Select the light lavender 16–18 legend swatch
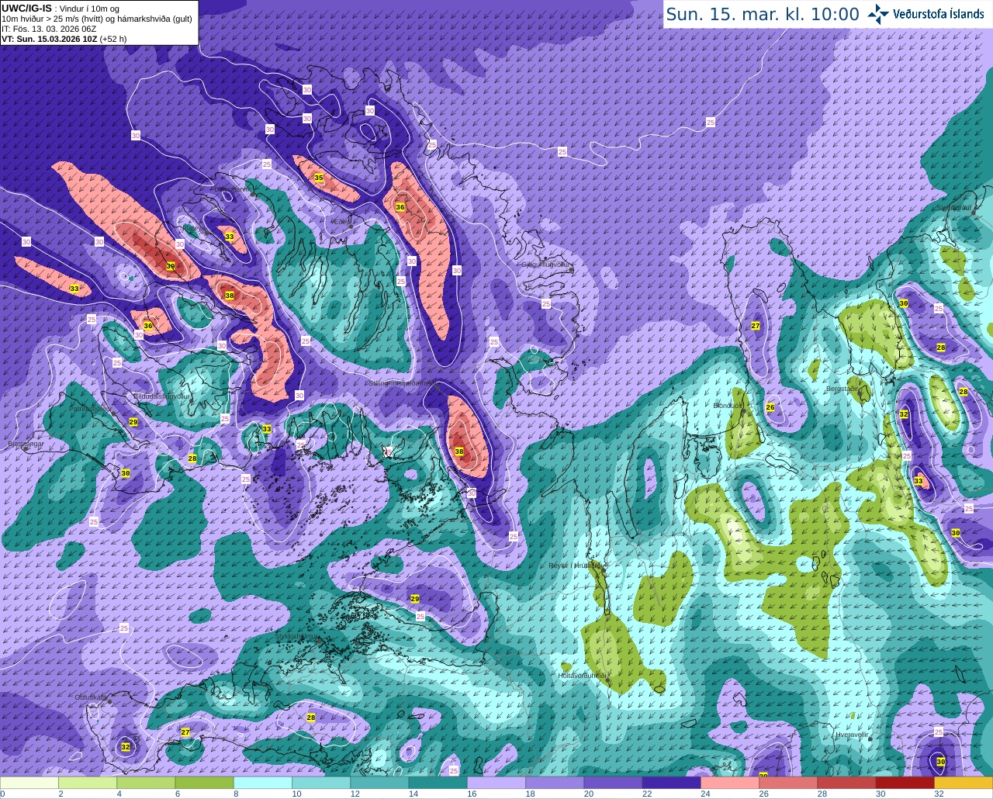Screen dimensions: 993x799 [x=496, y=782]
